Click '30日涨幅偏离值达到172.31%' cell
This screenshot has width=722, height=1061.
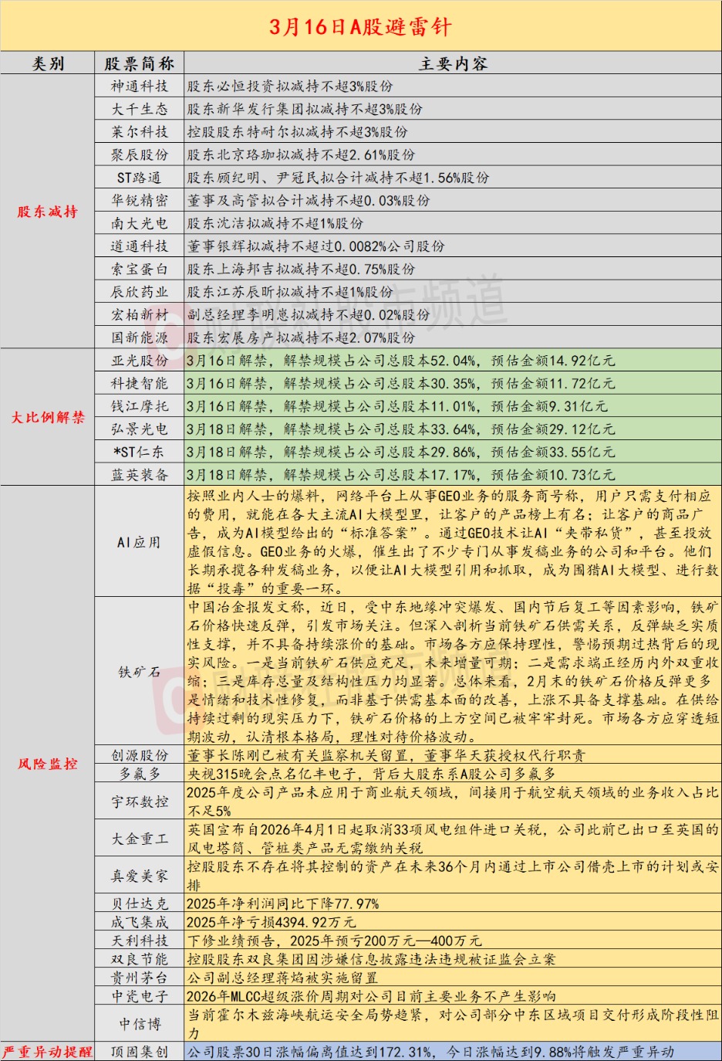(453, 1052)
